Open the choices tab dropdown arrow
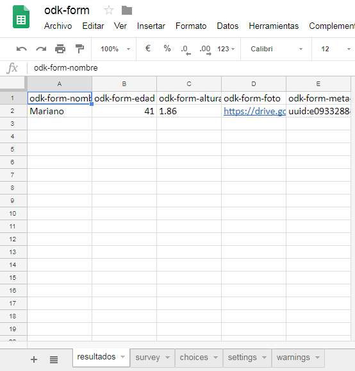The width and height of the screenshot is (355, 371). point(216,358)
